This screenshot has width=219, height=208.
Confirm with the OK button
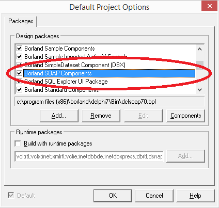tap(113, 196)
